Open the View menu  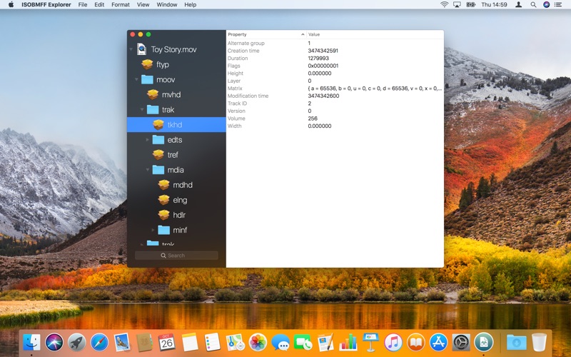[x=143, y=5]
